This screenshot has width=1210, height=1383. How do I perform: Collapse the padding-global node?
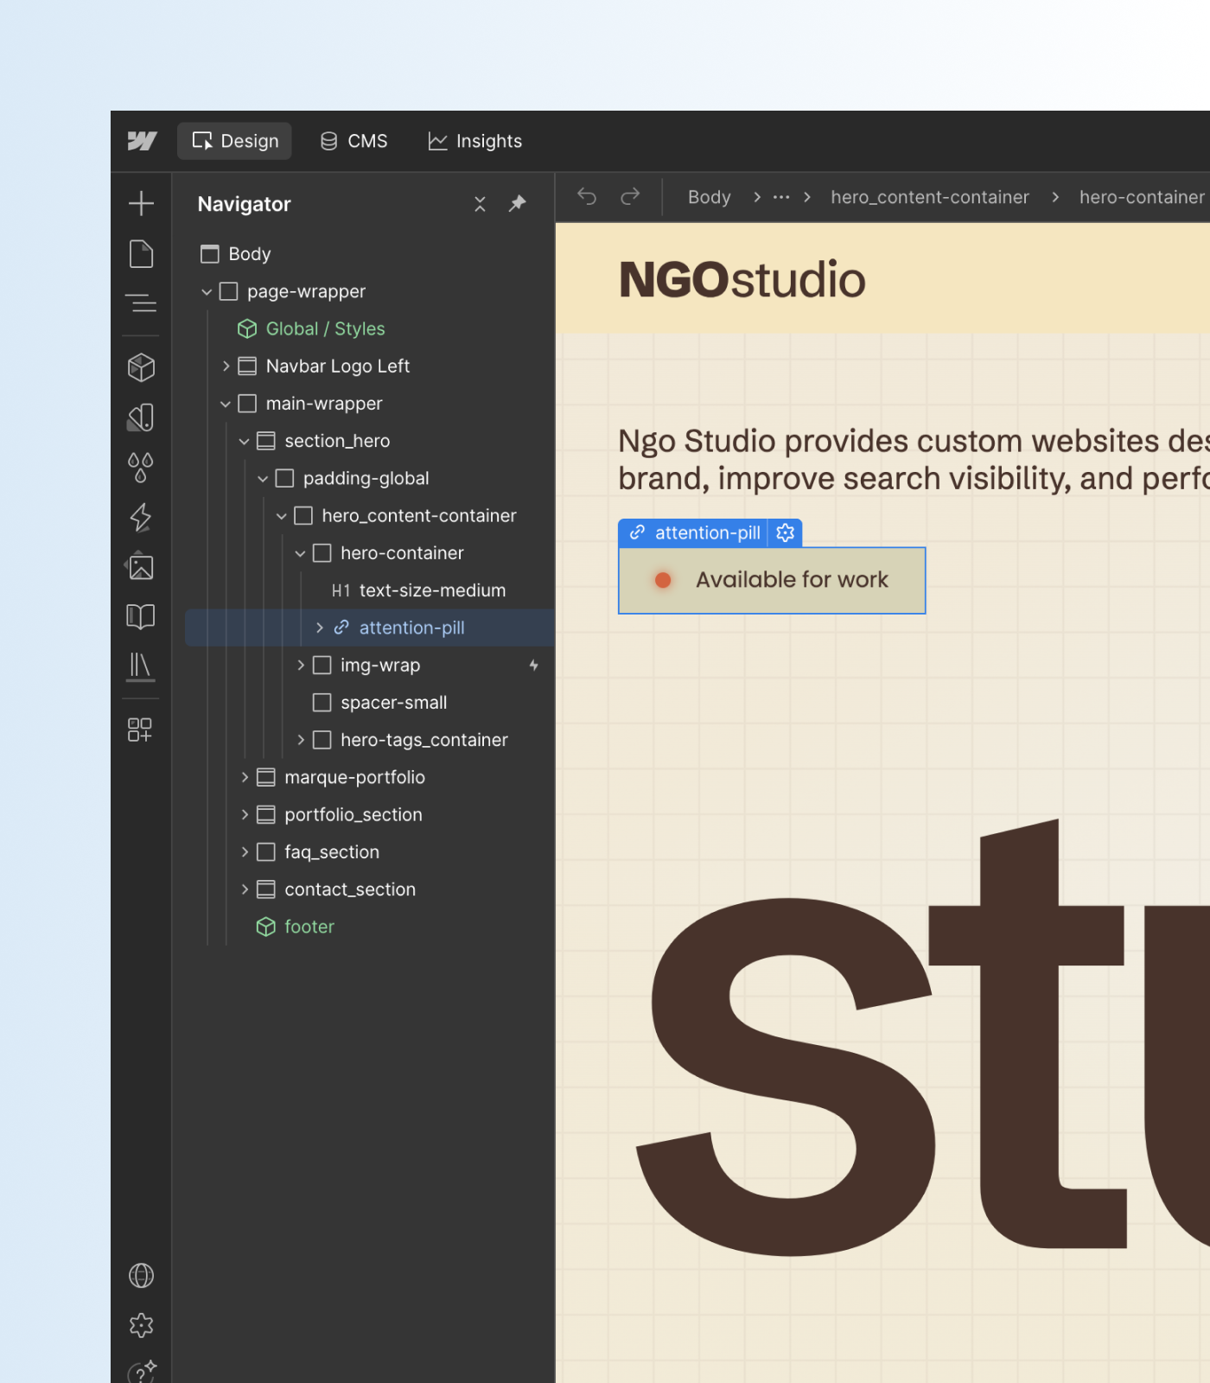pos(263,478)
